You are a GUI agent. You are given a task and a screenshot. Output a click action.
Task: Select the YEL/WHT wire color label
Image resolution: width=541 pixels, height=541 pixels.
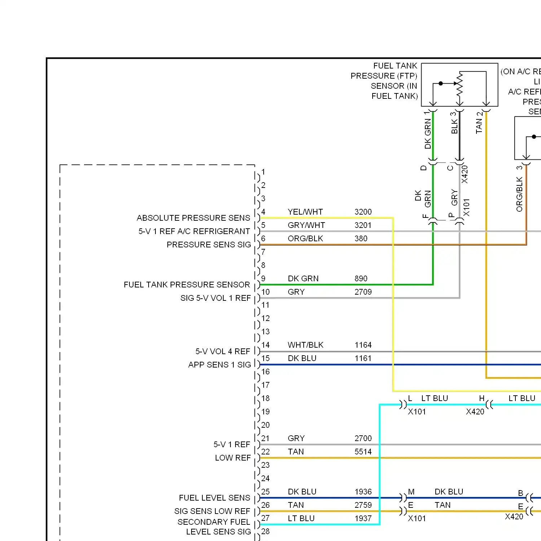coord(305,212)
